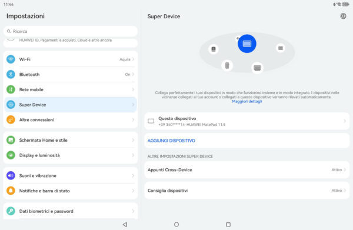Screen dimensions: 353x230
Task: Tap the Super Device icon in sidebar
Action: coord(11,105)
